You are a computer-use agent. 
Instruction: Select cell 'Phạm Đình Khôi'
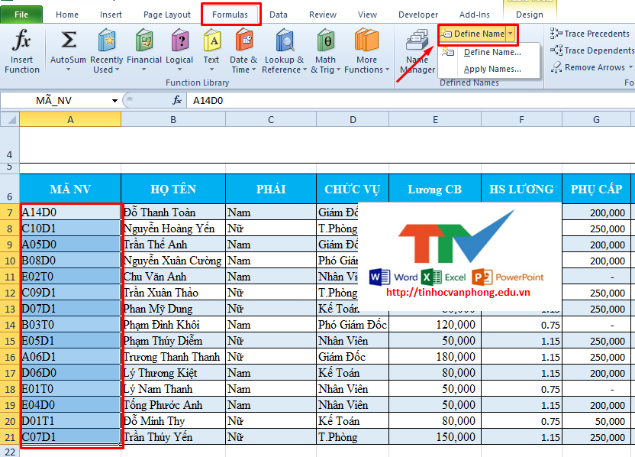click(x=173, y=325)
